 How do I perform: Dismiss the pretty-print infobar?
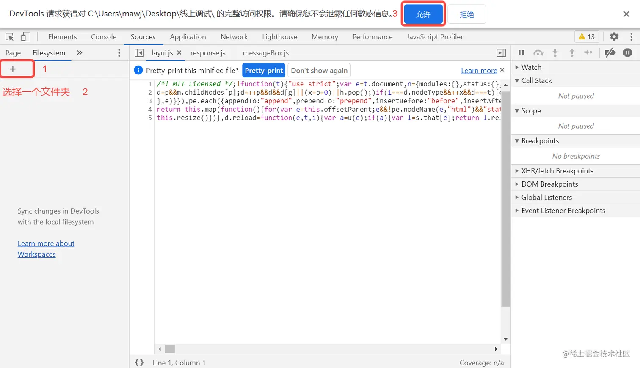coord(502,70)
